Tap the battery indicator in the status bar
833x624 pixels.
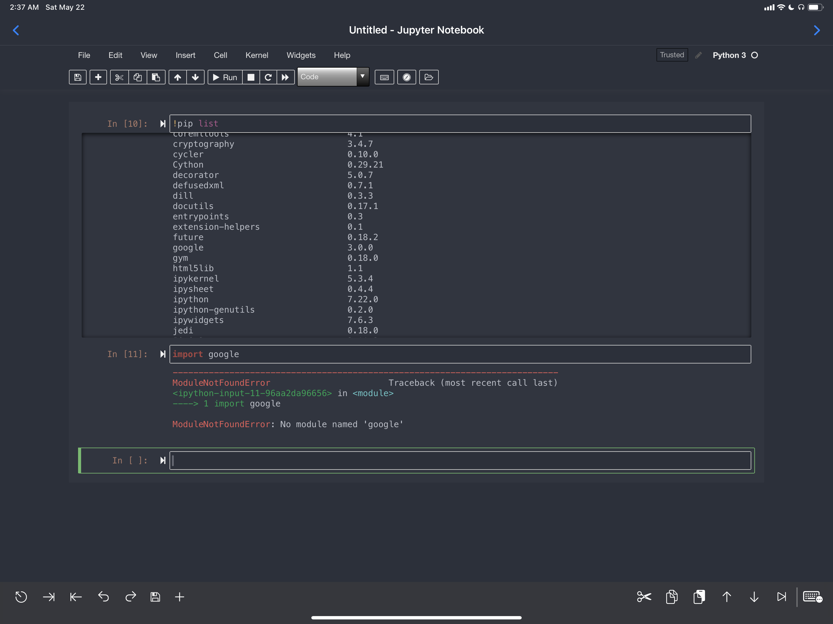point(815,8)
